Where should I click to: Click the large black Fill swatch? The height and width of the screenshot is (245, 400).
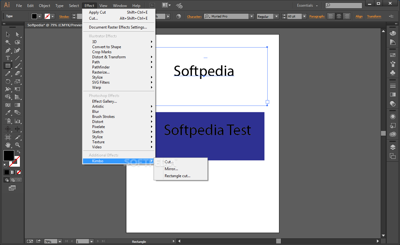click(9, 156)
